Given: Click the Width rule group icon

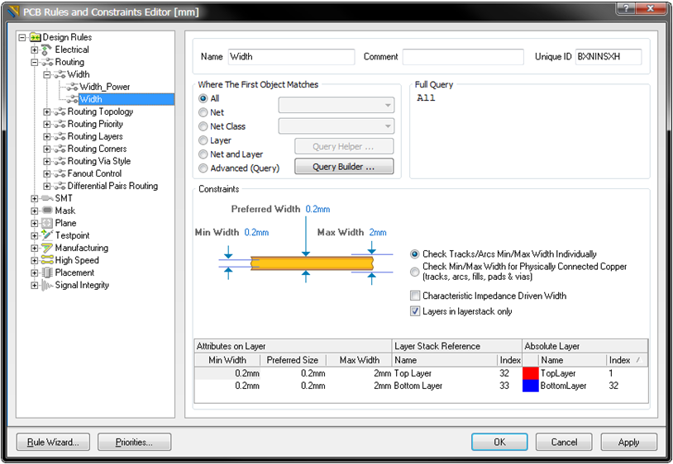Looking at the screenshot, I should (60, 74).
